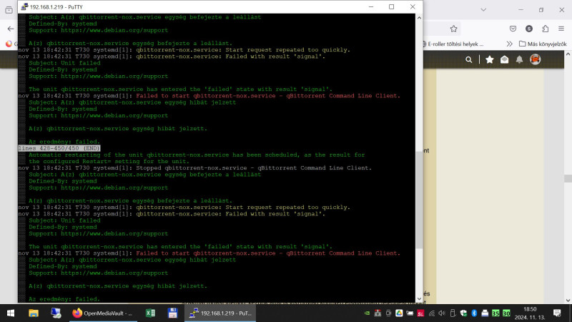Open the remote desktop taskbar icon
This screenshot has width=572, height=322.
click(x=56, y=313)
